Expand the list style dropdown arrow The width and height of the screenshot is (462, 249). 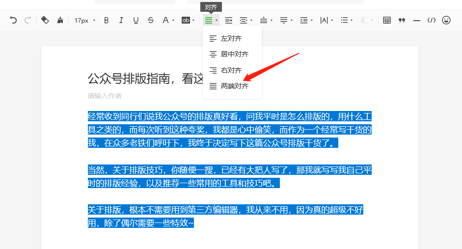[x=352, y=20]
